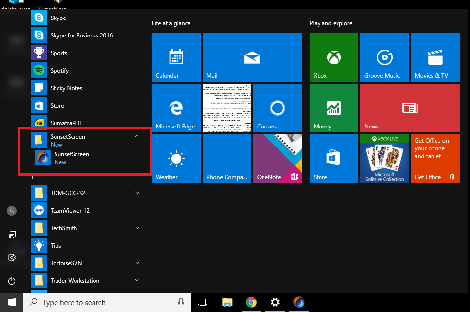
Task: Open the Weather tile
Action: (176, 158)
